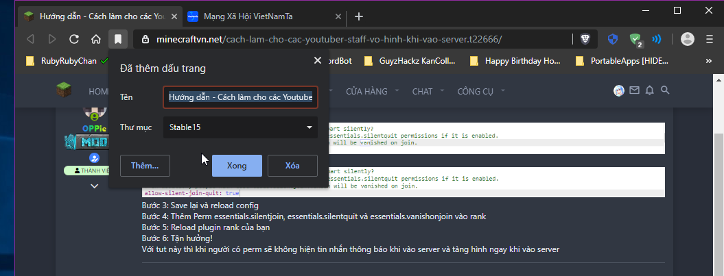Click the blue broadcast waves extension icon
The height and width of the screenshot is (276, 724).
click(x=657, y=39)
